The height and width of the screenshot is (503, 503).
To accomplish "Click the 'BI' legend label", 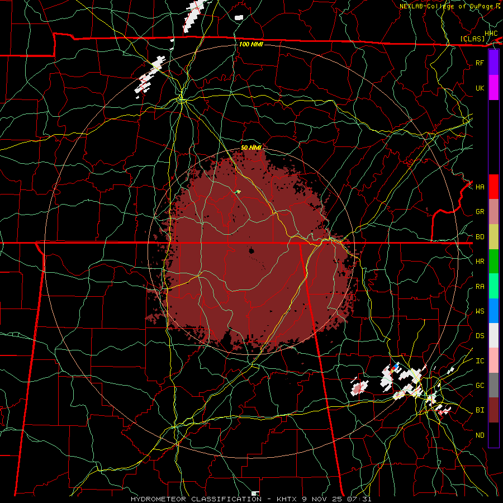I will click(480, 410).
